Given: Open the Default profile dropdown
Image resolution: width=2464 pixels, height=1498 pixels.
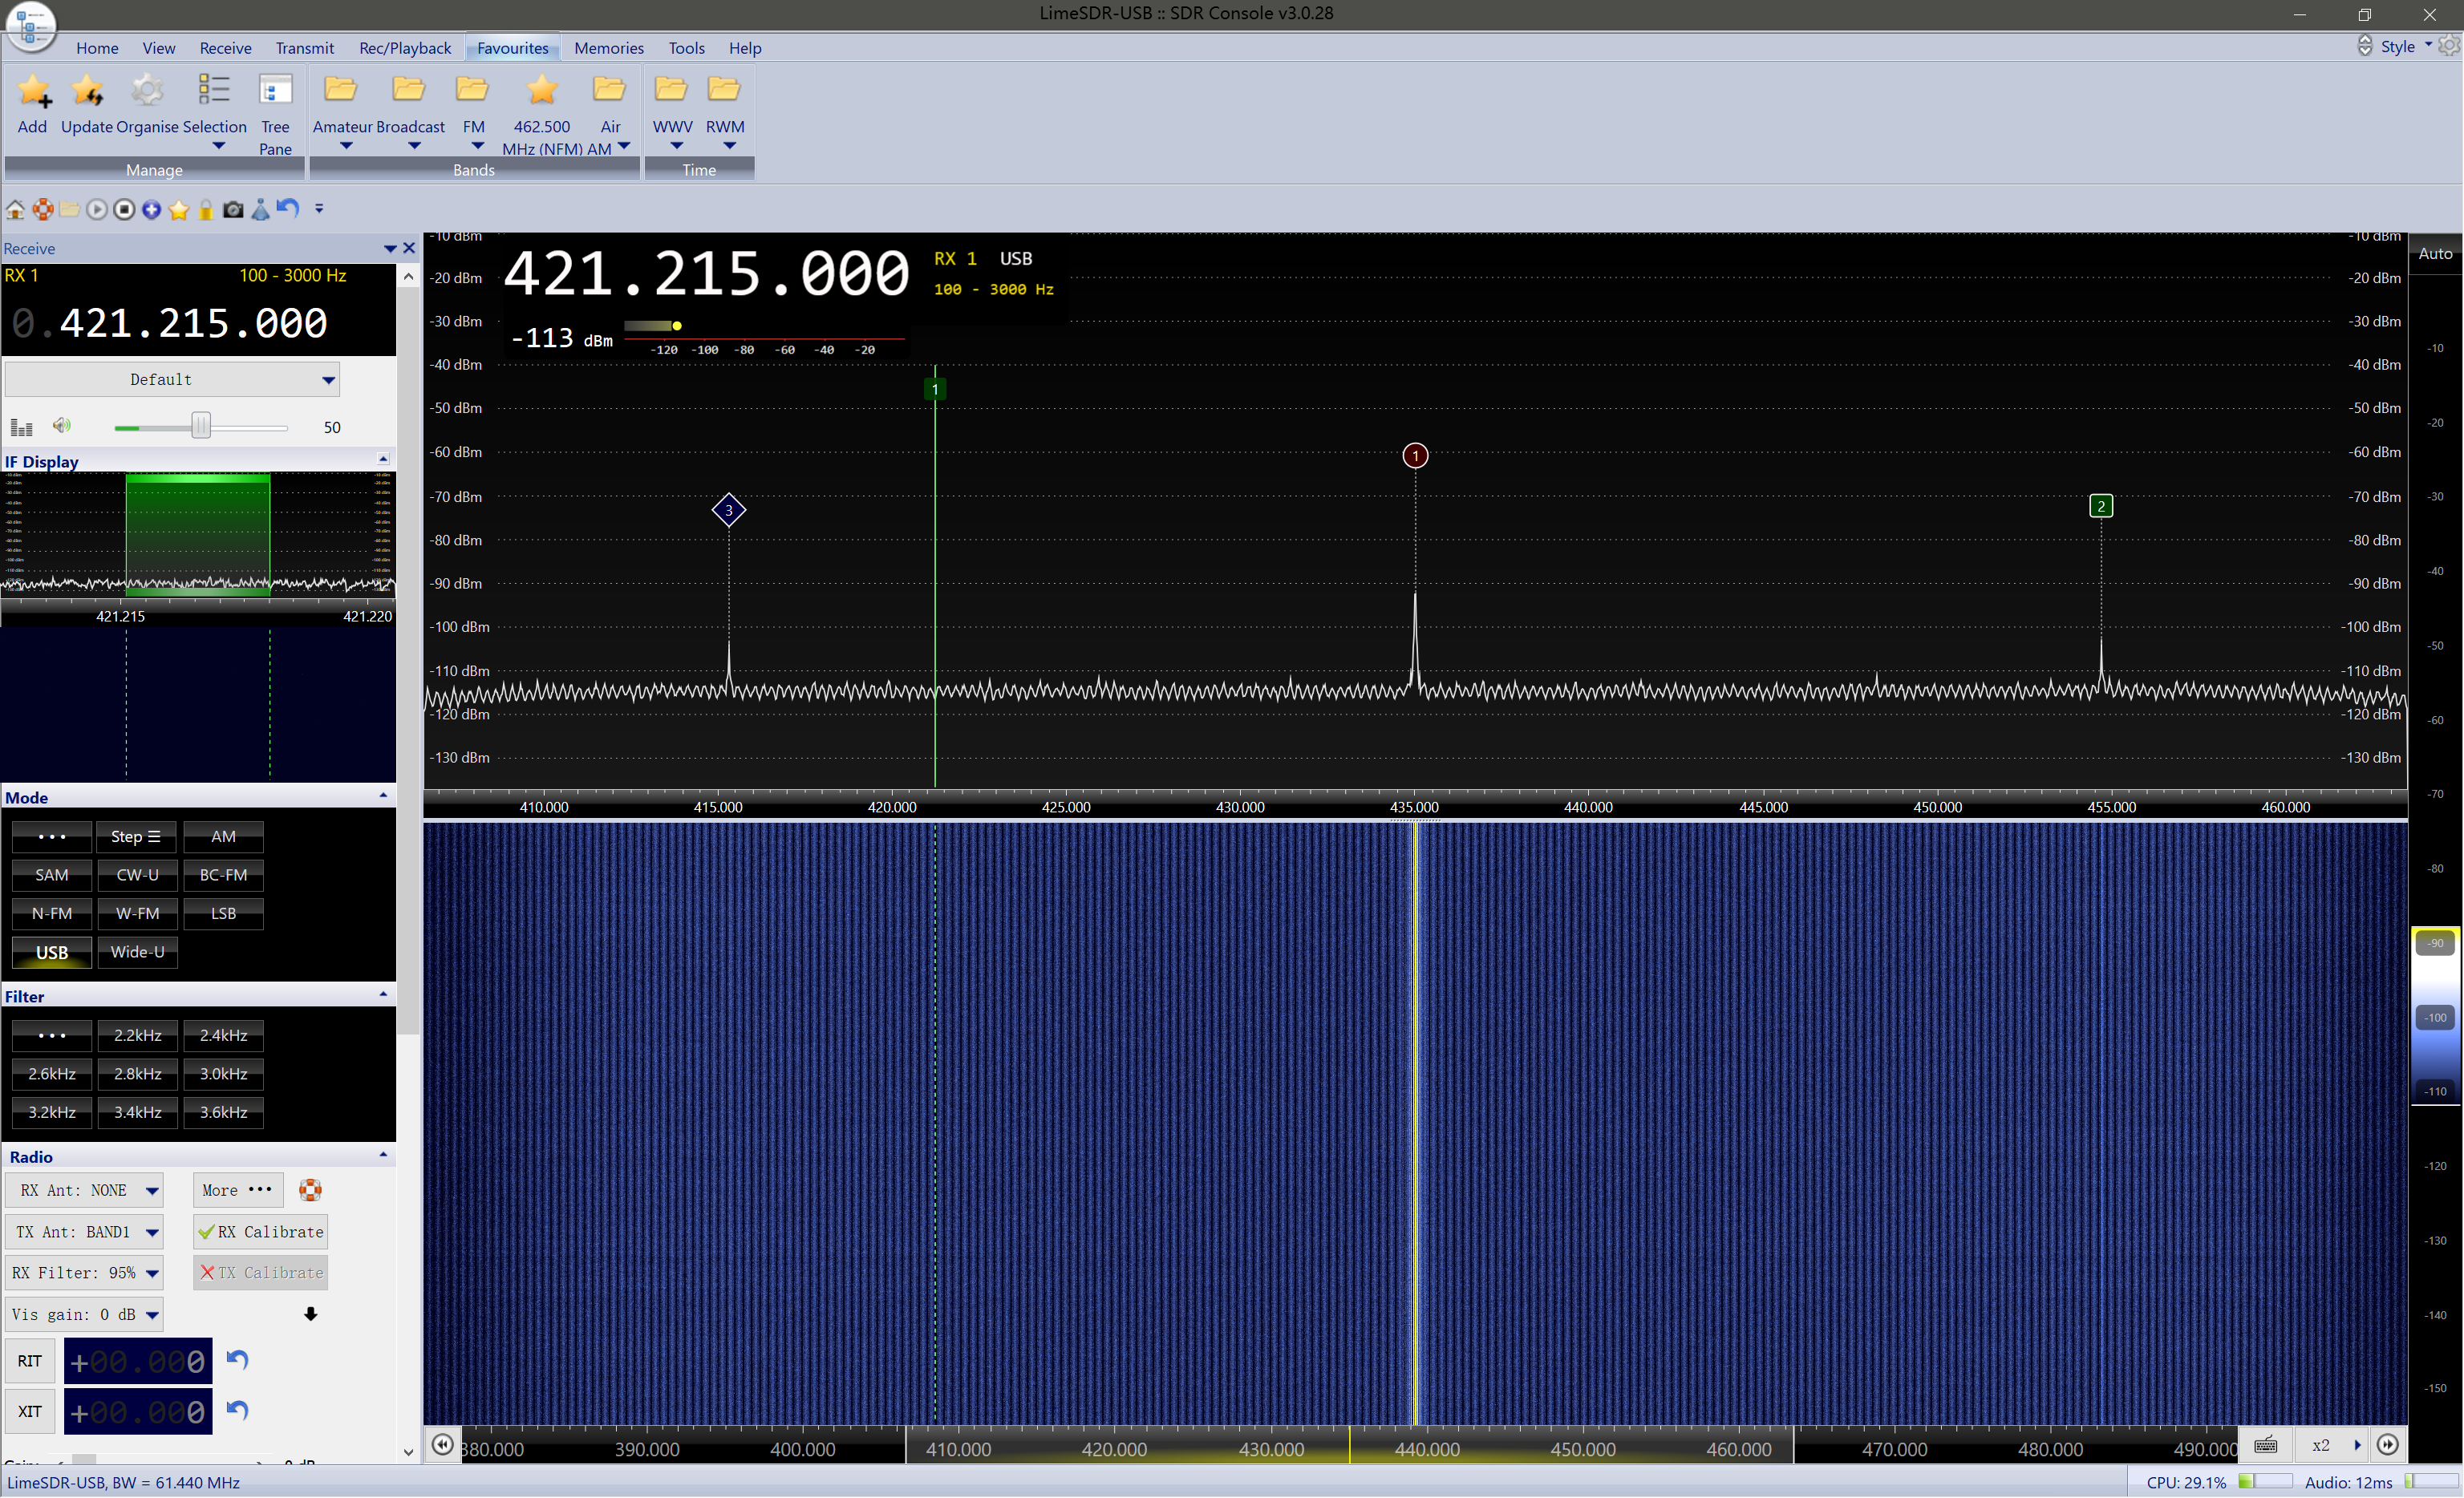Looking at the screenshot, I should pyautogui.click(x=172, y=380).
